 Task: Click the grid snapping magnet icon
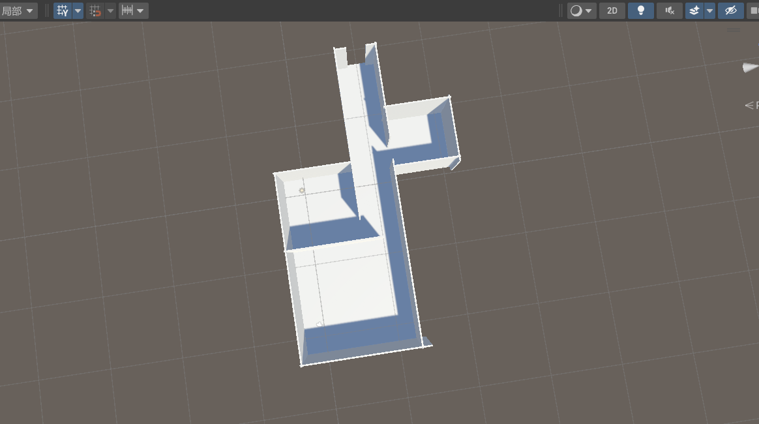click(95, 10)
